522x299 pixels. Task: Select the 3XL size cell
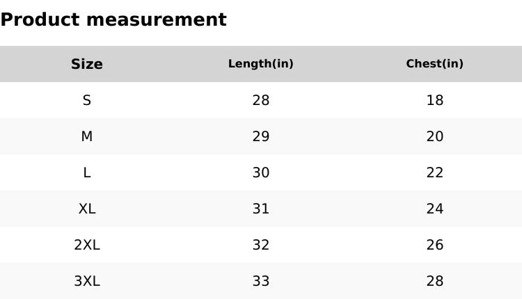click(x=87, y=281)
